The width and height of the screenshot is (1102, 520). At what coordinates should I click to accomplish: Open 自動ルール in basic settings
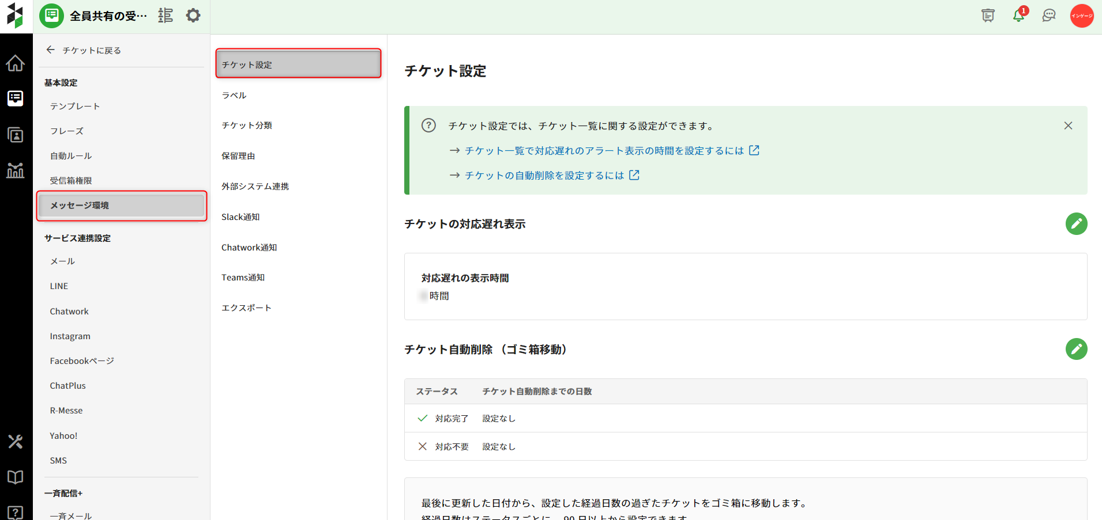[x=71, y=156]
